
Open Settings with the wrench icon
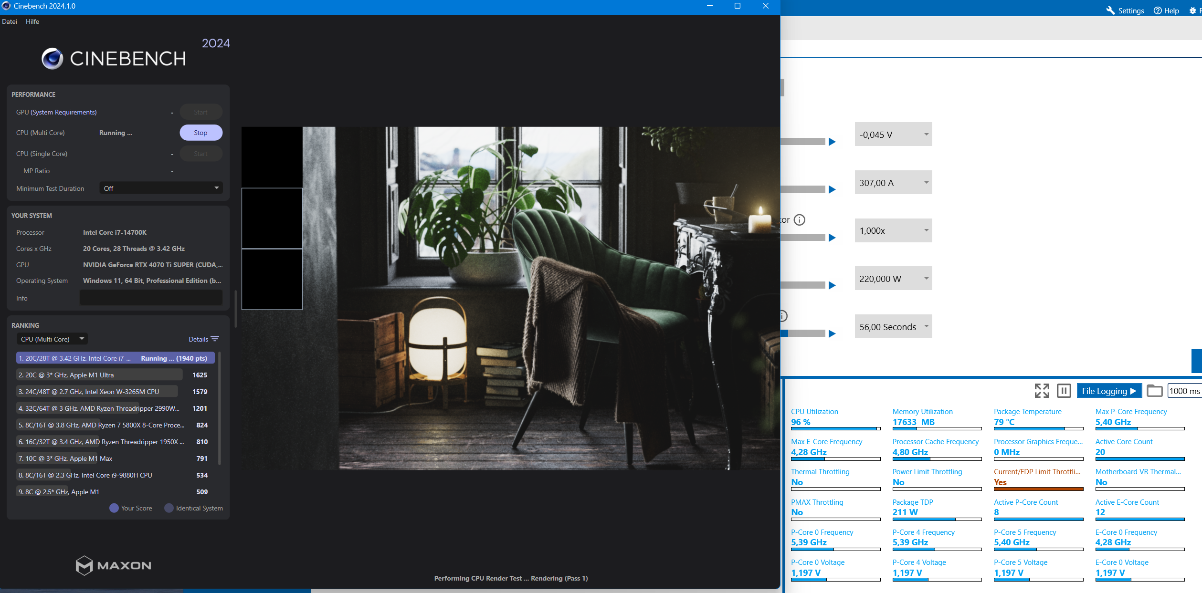[1111, 10]
